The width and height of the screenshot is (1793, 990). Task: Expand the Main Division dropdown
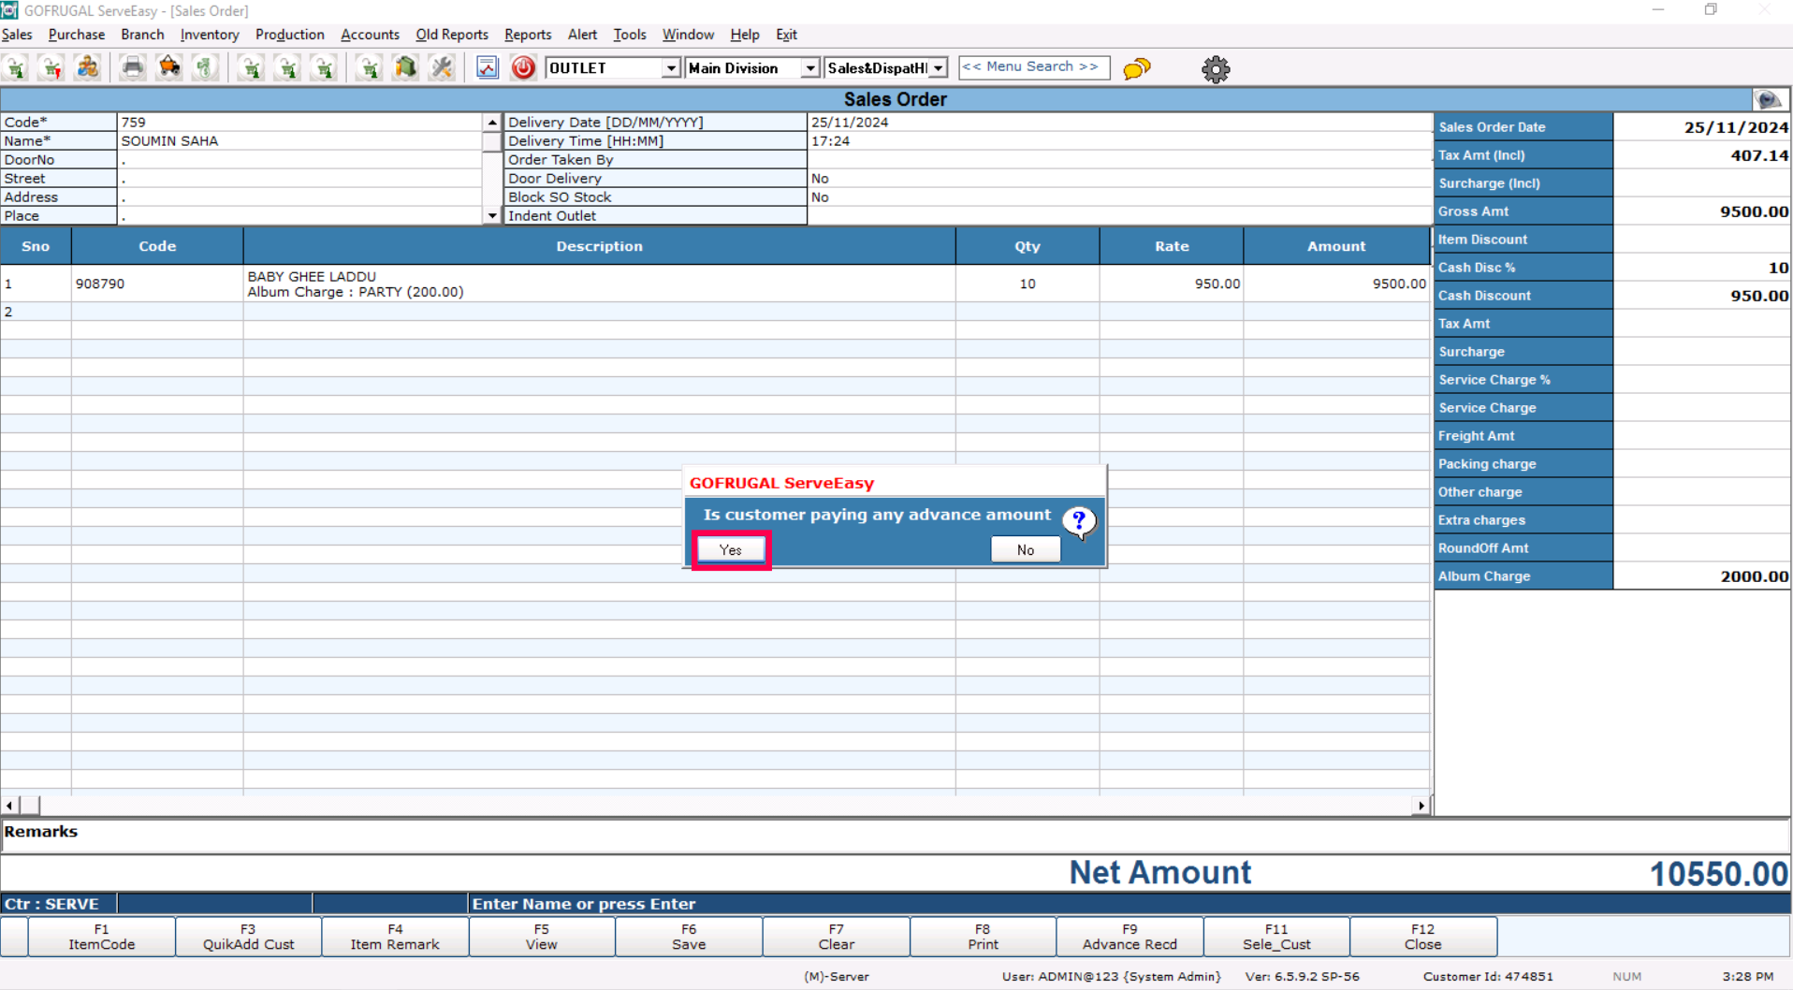point(809,68)
